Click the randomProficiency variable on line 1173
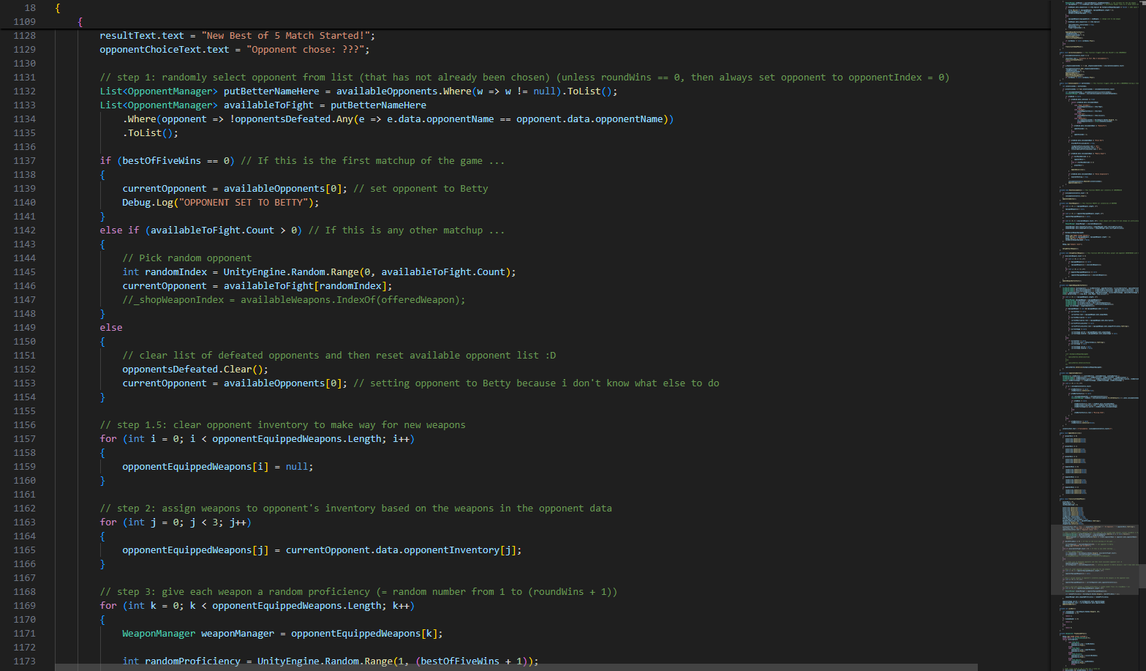Image resolution: width=1146 pixels, height=671 pixels. coord(192,661)
